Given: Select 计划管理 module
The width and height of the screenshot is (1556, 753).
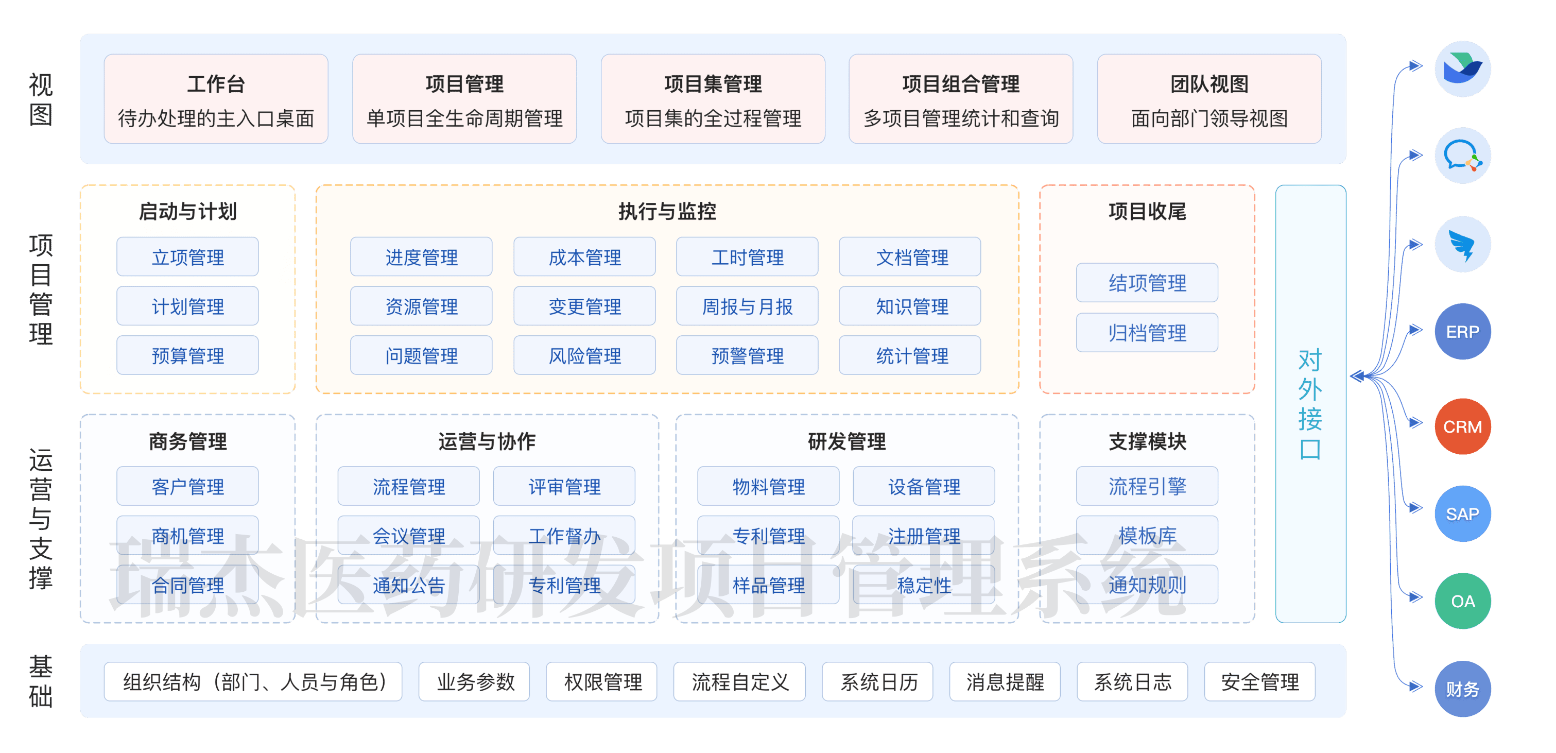Looking at the screenshot, I should (x=188, y=306).
